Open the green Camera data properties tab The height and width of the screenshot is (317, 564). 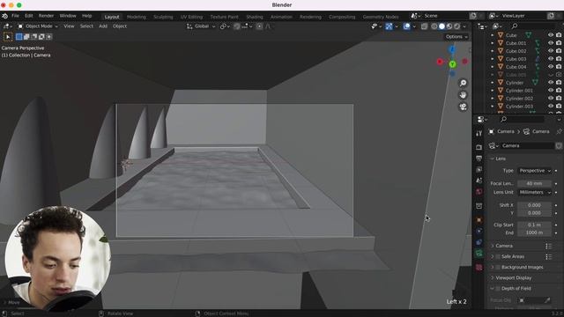point(479,254)
